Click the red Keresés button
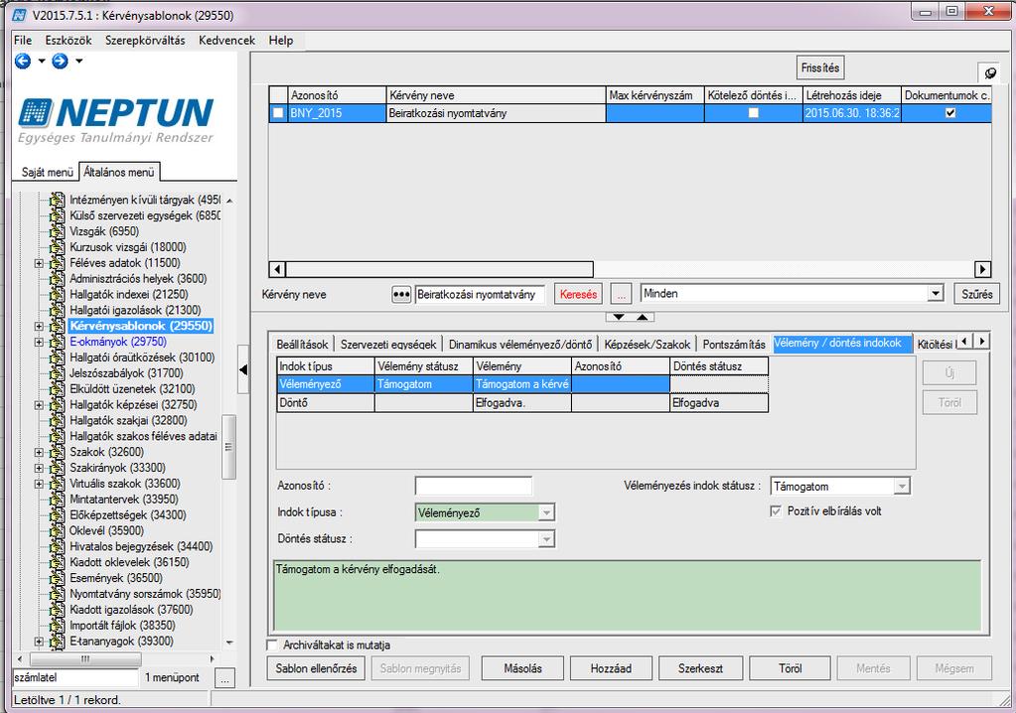Viewport: 1016px width, 713px height. point(578,294)
